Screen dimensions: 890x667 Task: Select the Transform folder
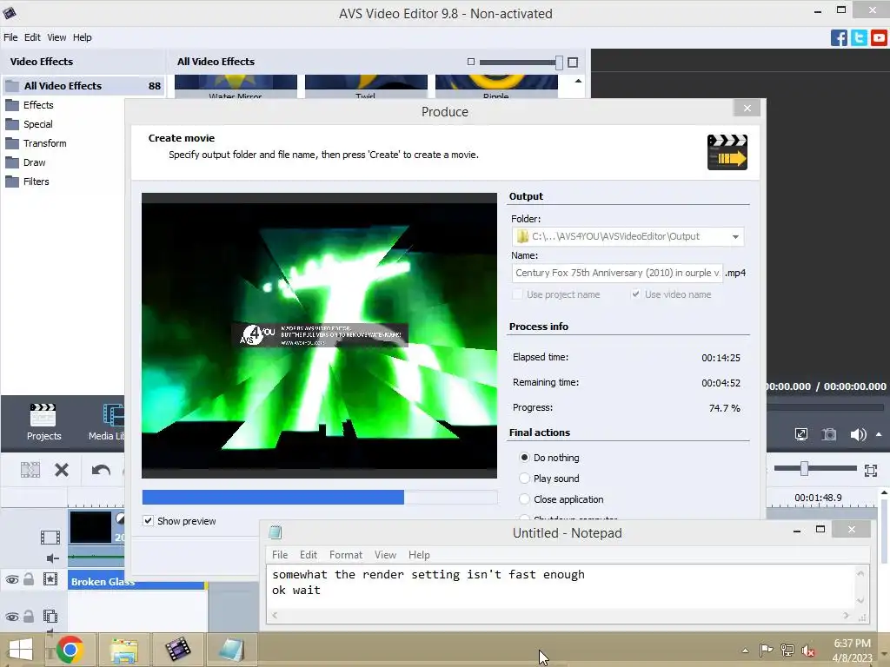[45, 143]
